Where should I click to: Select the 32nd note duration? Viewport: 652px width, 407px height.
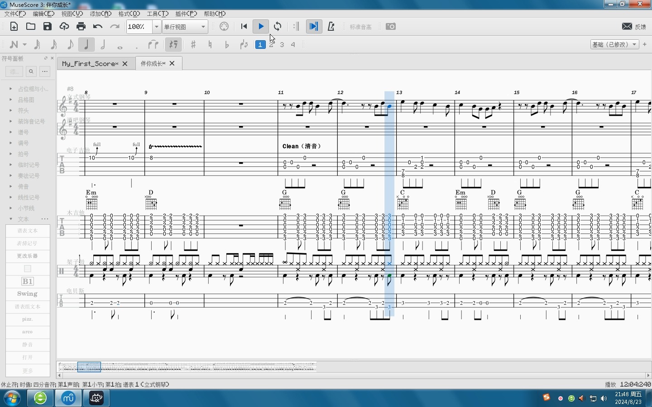point(37,44)
